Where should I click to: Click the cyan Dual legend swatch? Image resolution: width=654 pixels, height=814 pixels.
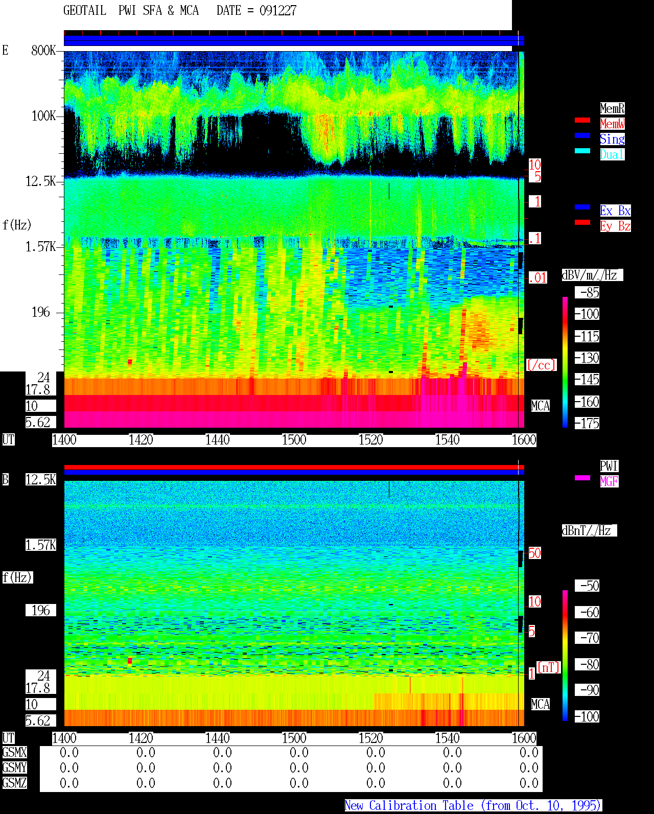coord(582,151)
